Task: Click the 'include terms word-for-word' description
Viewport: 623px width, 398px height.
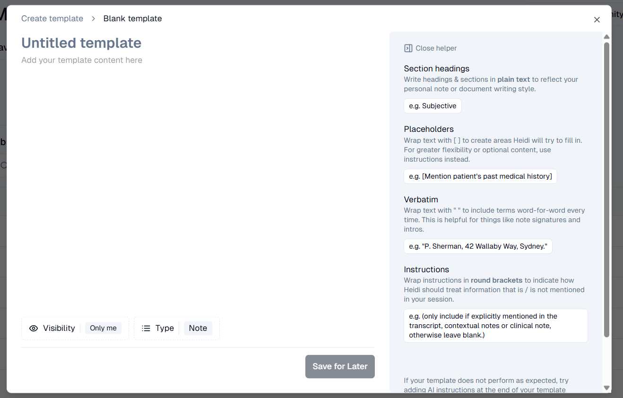Action: [494, 220]
